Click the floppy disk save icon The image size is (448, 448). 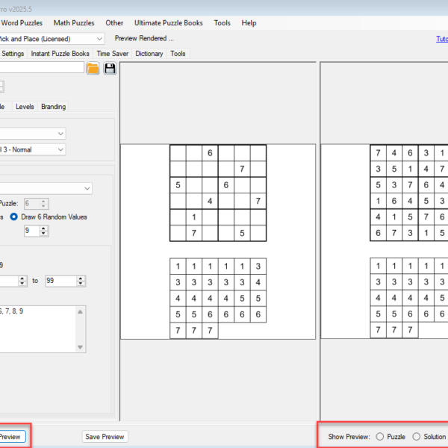coord(110,69)
